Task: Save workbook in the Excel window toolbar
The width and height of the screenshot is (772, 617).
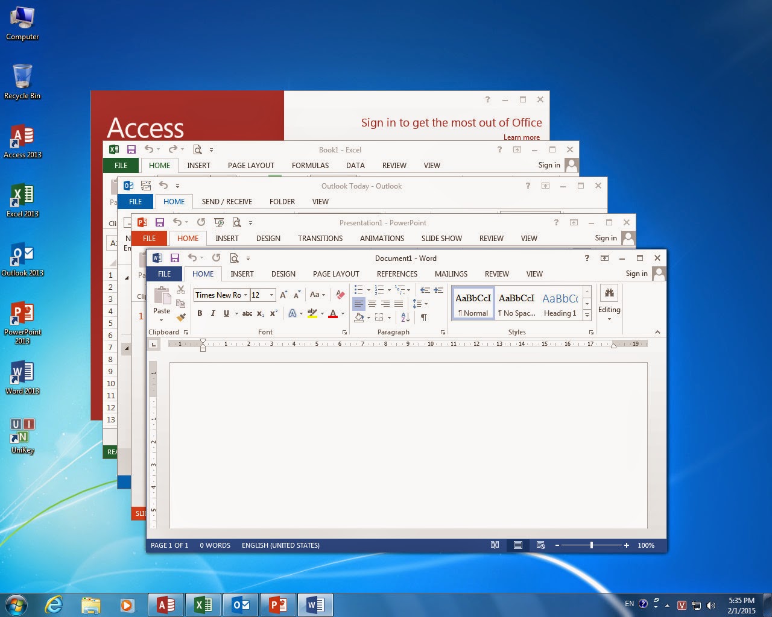Action: [x=131, y=149]
